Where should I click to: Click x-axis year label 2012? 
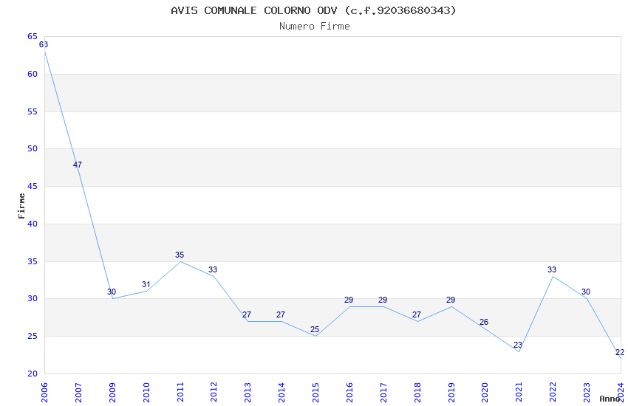tap(214, 392)
